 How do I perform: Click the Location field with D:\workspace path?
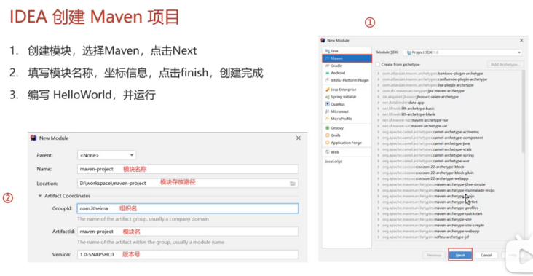(188, 184)
